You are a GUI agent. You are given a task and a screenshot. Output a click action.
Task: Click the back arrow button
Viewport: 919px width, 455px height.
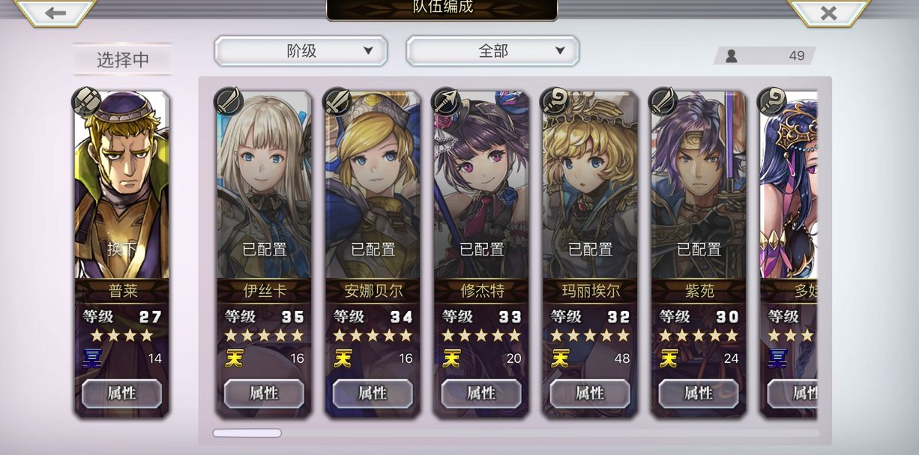tap(55, 12)
